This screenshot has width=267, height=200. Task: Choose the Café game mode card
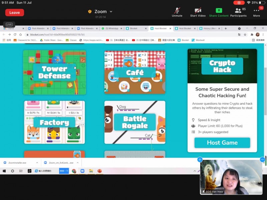click(x=135, y=72)
